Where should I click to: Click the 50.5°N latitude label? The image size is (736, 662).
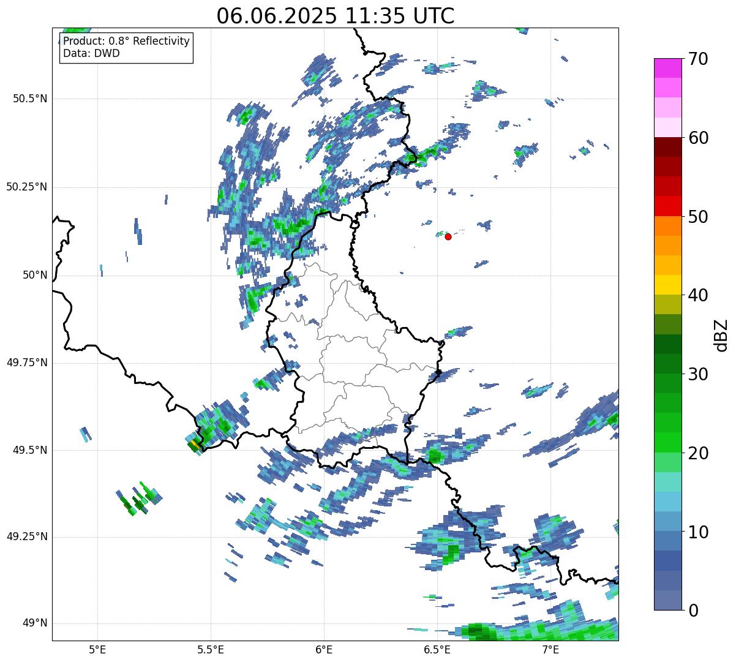pos(30,99)
